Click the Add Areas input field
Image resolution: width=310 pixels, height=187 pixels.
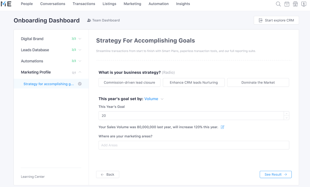tap(194, 145)
